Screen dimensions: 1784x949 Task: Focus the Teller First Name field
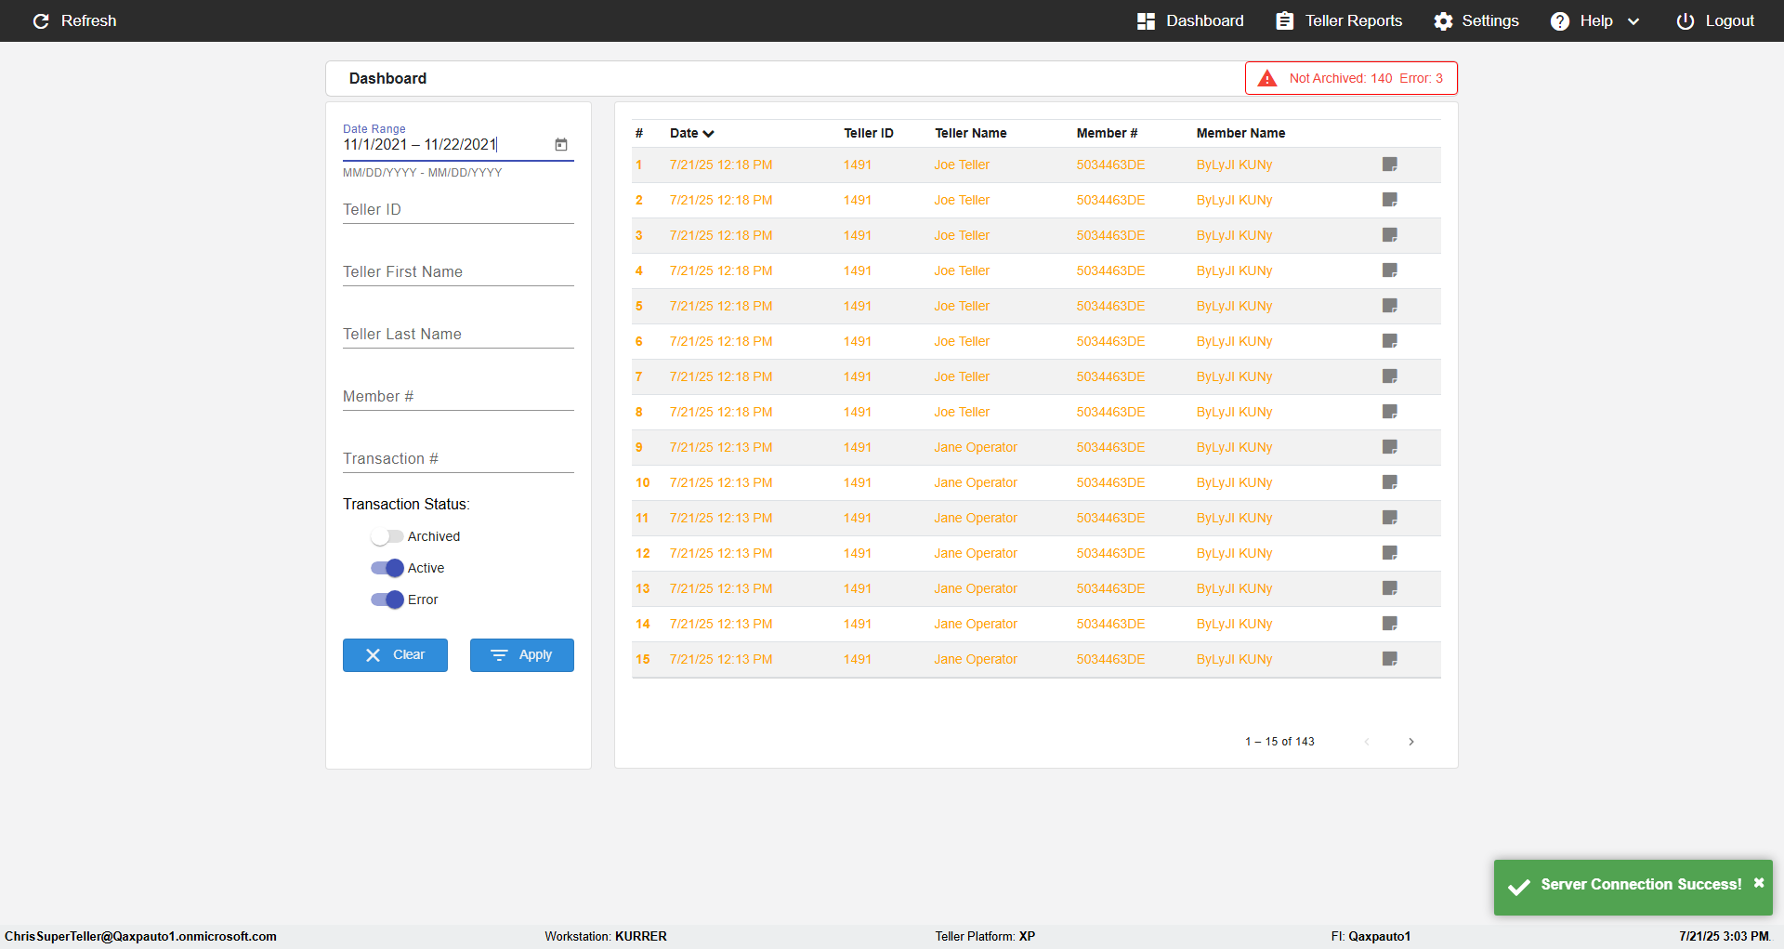458,272
